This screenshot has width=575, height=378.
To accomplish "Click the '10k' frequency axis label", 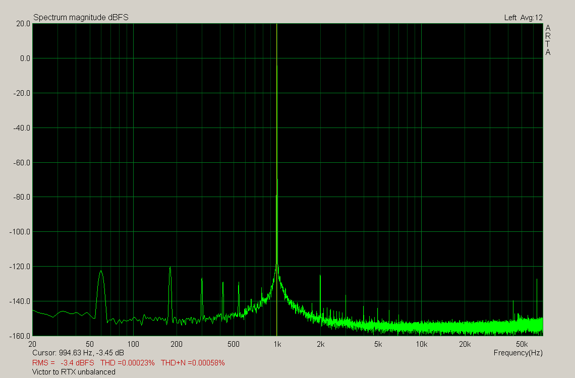I will point(421,344).
